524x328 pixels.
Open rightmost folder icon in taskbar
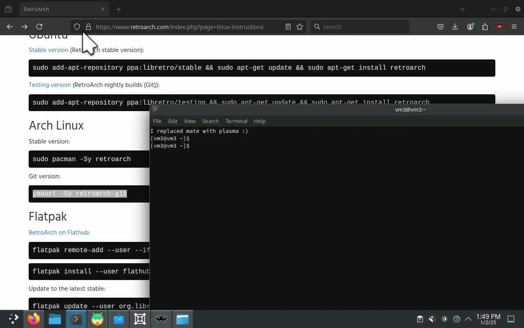click(183, 319)
